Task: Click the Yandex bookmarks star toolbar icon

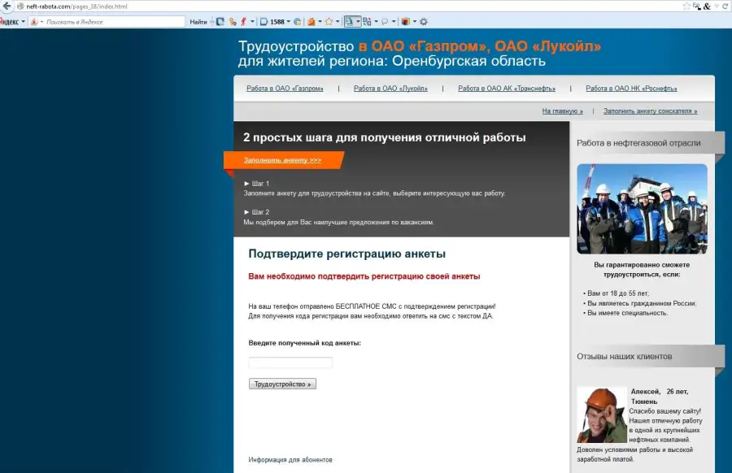Action: pos(329,22)
